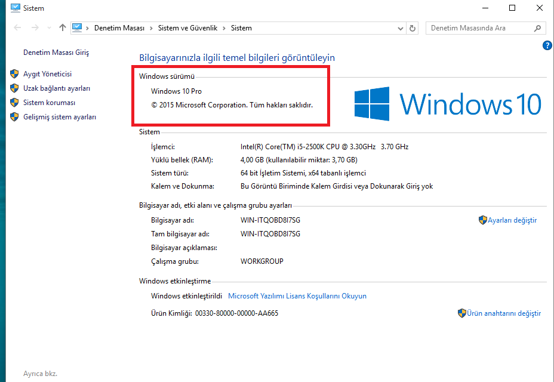The width and height of the screenshot is (554, 382).
Task: Focus the Denetim Masasında Ara search field
Action: point(481,28)
